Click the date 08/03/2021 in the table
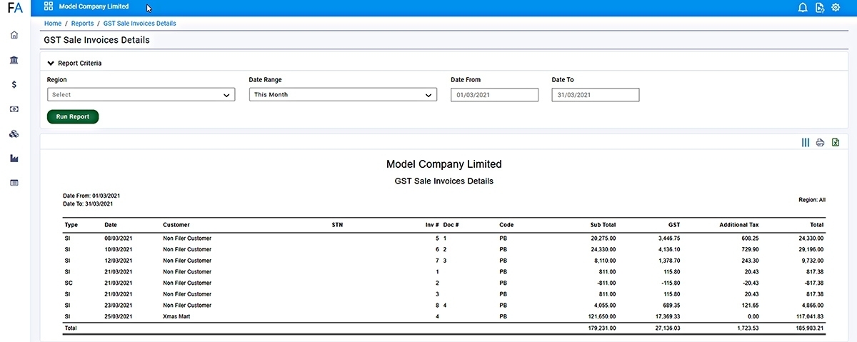Screen dimensions: 857x342 118,238
